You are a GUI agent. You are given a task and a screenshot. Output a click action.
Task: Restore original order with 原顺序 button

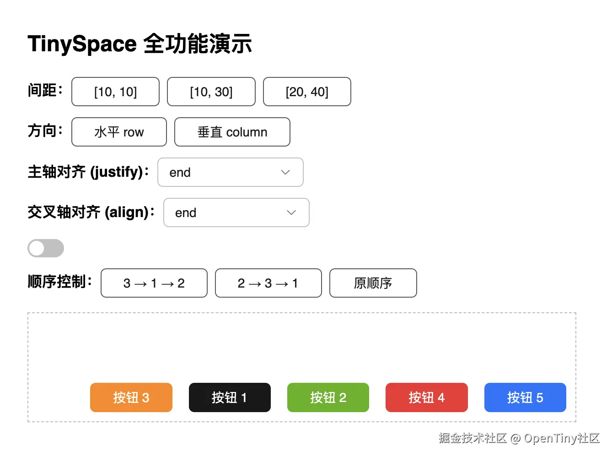click(373, 283)
